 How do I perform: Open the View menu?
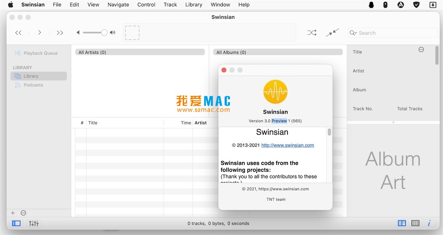[x=93, y=4]
